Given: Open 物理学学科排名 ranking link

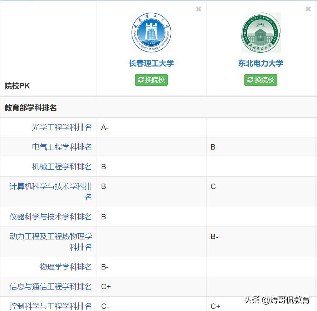Looking at the screenshot, I should tap(66, 267).
